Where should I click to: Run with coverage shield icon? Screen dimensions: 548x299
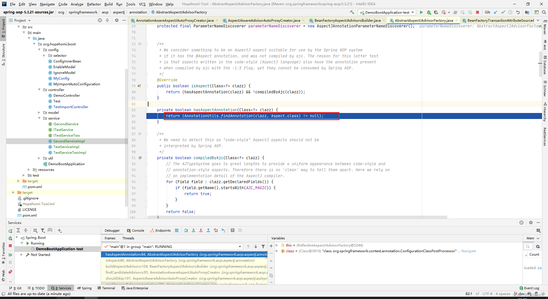(x=436, y=12)
